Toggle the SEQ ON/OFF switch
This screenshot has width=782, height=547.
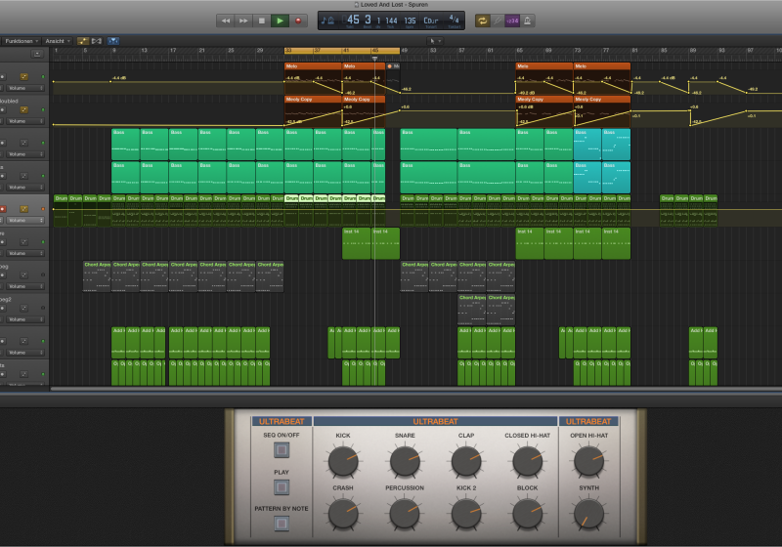point(282,450)
